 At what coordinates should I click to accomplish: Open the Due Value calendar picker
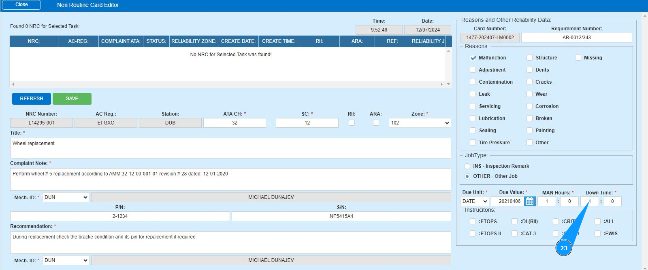[x=529, y=201]
